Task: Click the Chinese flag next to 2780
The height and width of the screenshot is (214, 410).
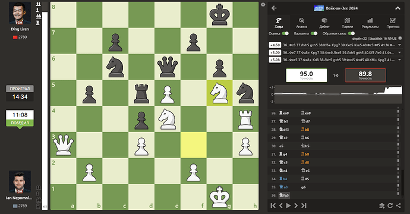Action: click(x=15, y=37)
